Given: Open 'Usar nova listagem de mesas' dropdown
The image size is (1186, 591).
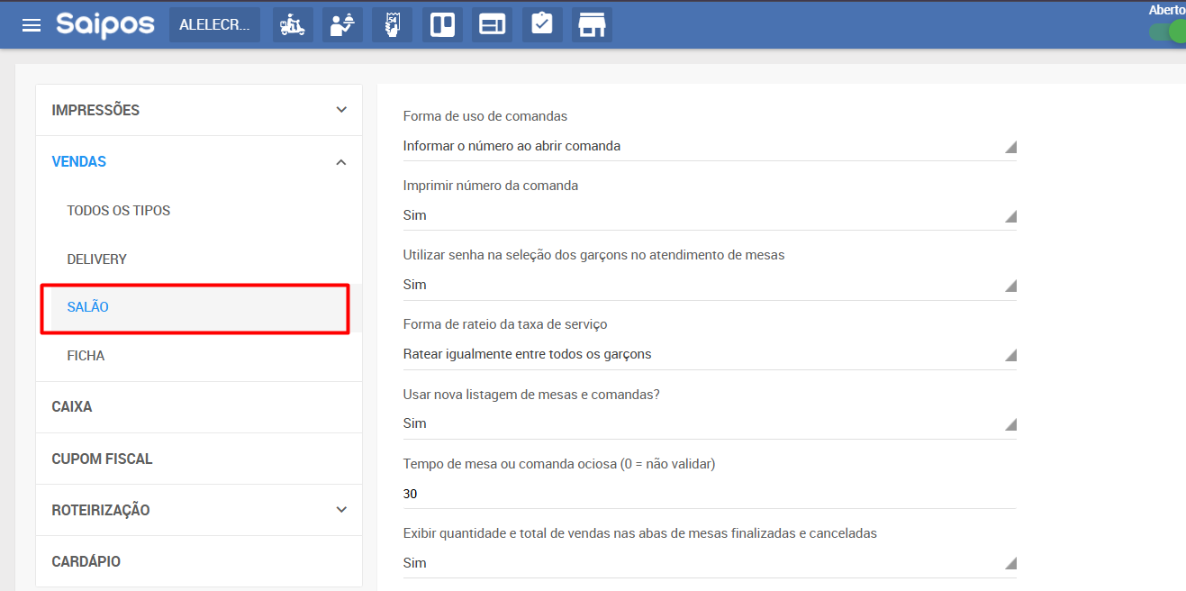Looking at the screenshot, I should (x=709, y=423).
